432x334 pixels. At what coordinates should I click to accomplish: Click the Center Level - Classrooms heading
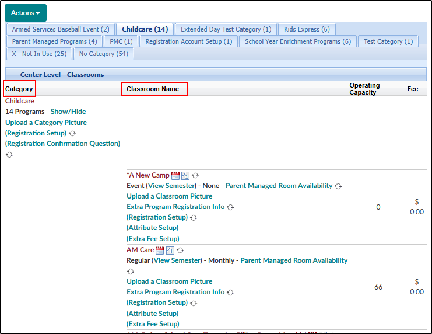[62, 75]
